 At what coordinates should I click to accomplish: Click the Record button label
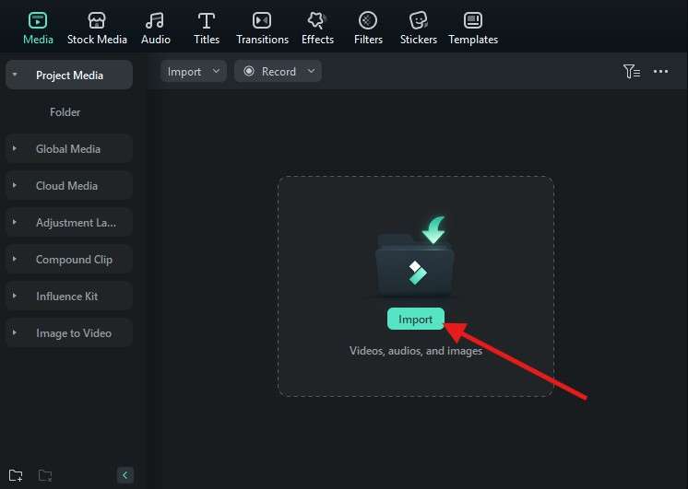[x=279, y=72]
